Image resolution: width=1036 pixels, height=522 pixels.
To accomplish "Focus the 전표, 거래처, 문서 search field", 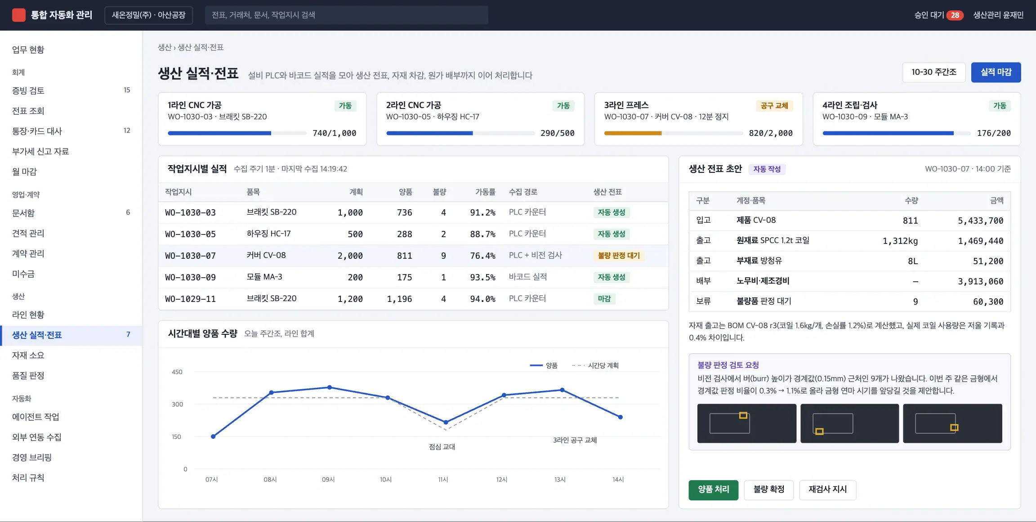I will 346,15.
